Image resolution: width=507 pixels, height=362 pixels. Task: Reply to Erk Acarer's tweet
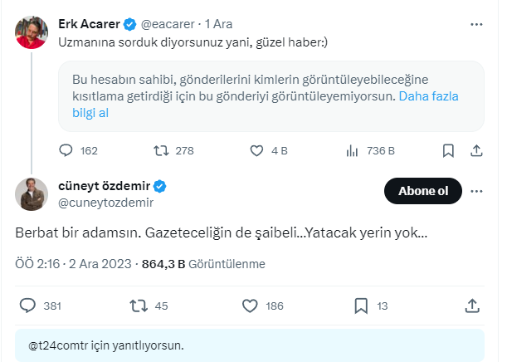coord(67,150)
